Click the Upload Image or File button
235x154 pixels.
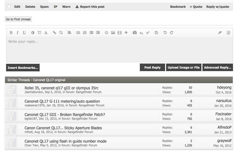coord(184,67)
